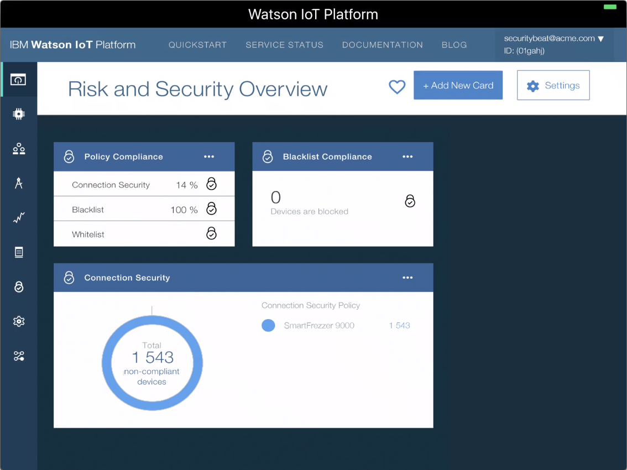Click the Connection Security Policy label
627x470 pixels.
point(311,306)
